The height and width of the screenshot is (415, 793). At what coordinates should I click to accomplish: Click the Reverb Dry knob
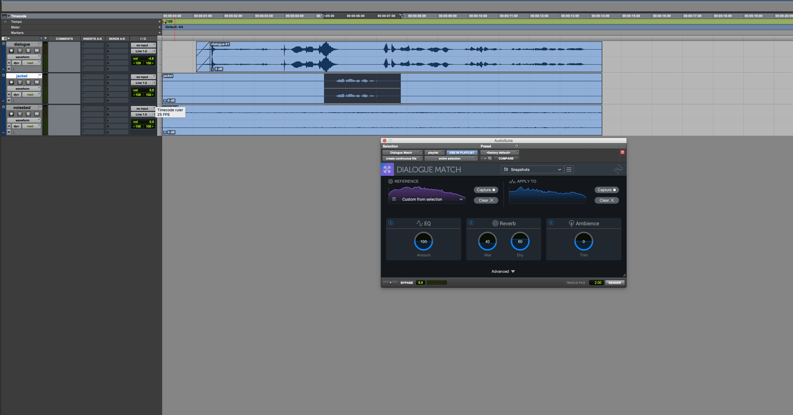[x=520, y=242]
